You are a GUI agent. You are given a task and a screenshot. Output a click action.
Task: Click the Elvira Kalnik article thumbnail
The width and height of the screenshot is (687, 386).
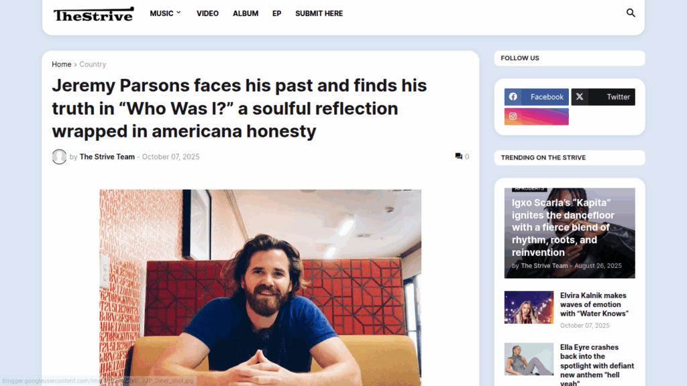point(529,308)
